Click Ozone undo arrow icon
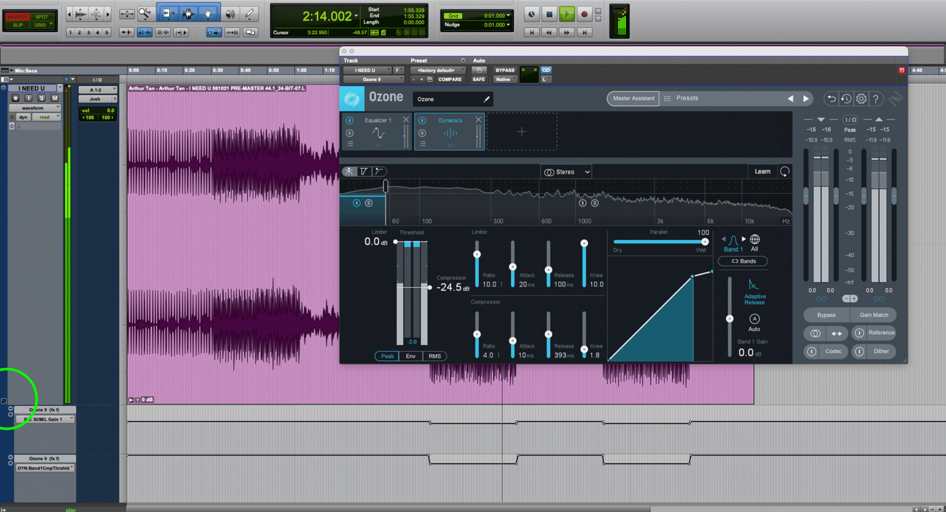 coord(831,99)
